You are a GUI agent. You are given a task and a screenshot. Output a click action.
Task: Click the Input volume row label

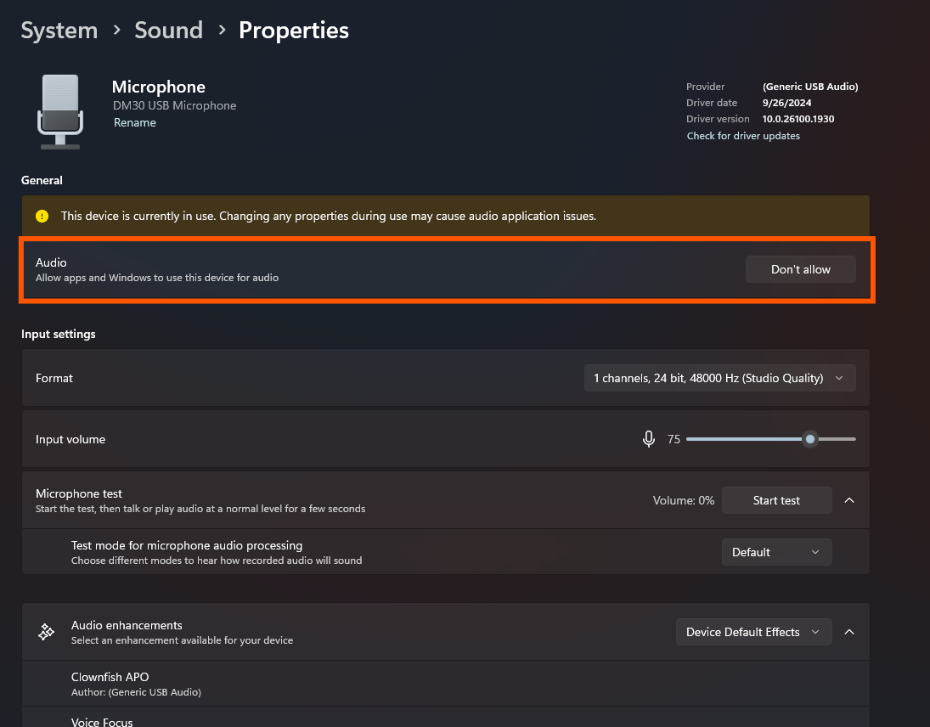(70, 439)
